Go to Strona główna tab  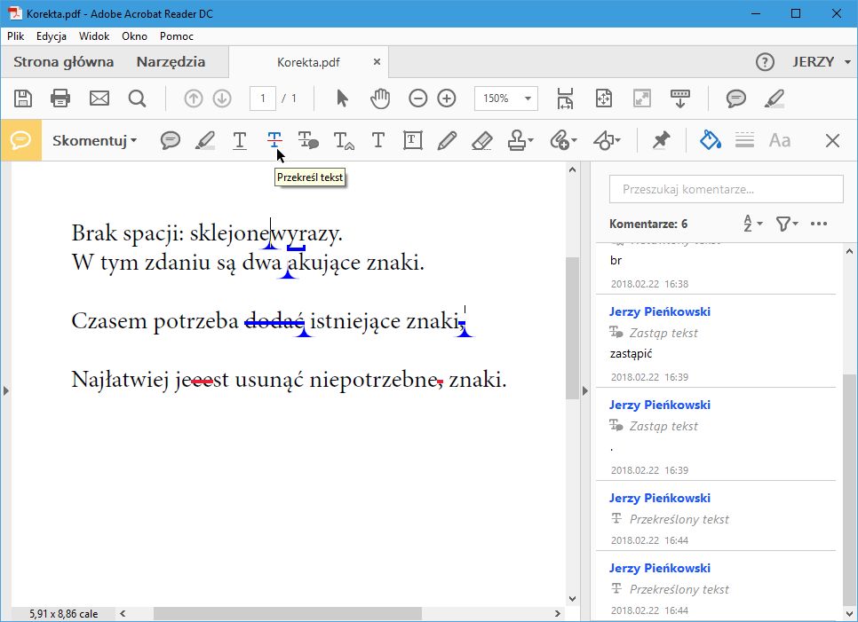tap(63, 62)
